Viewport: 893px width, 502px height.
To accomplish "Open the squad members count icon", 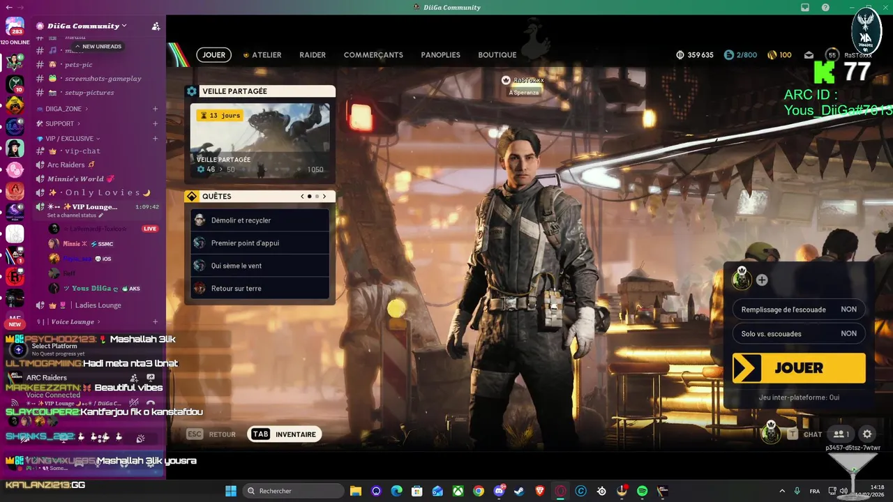I will coord(841,434).
